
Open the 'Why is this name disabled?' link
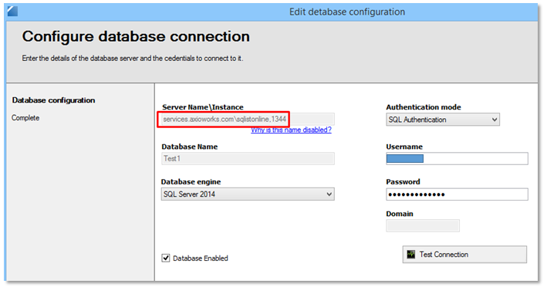(291, 130)
